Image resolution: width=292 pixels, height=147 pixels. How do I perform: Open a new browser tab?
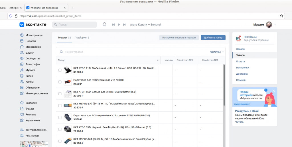click(72, 8)
